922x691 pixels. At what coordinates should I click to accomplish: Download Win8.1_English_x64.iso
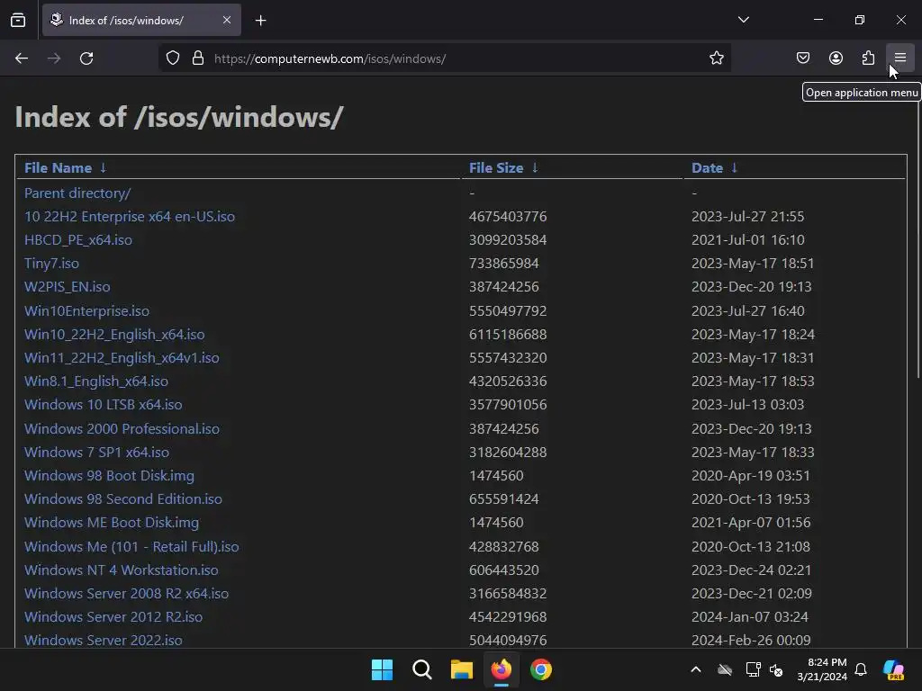pyautogui.click(x=95, y=381)
